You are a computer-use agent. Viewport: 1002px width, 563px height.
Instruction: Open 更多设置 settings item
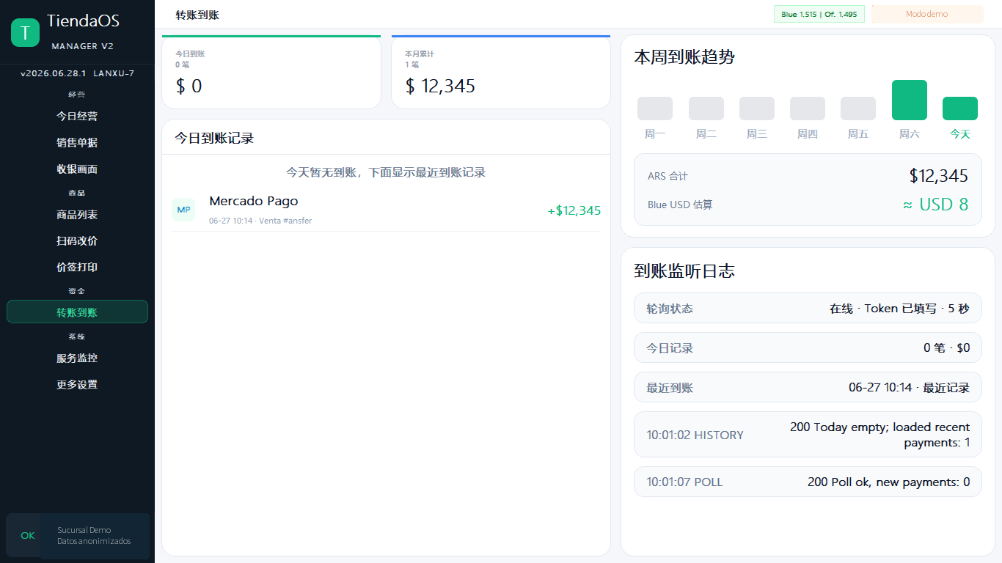77,384
